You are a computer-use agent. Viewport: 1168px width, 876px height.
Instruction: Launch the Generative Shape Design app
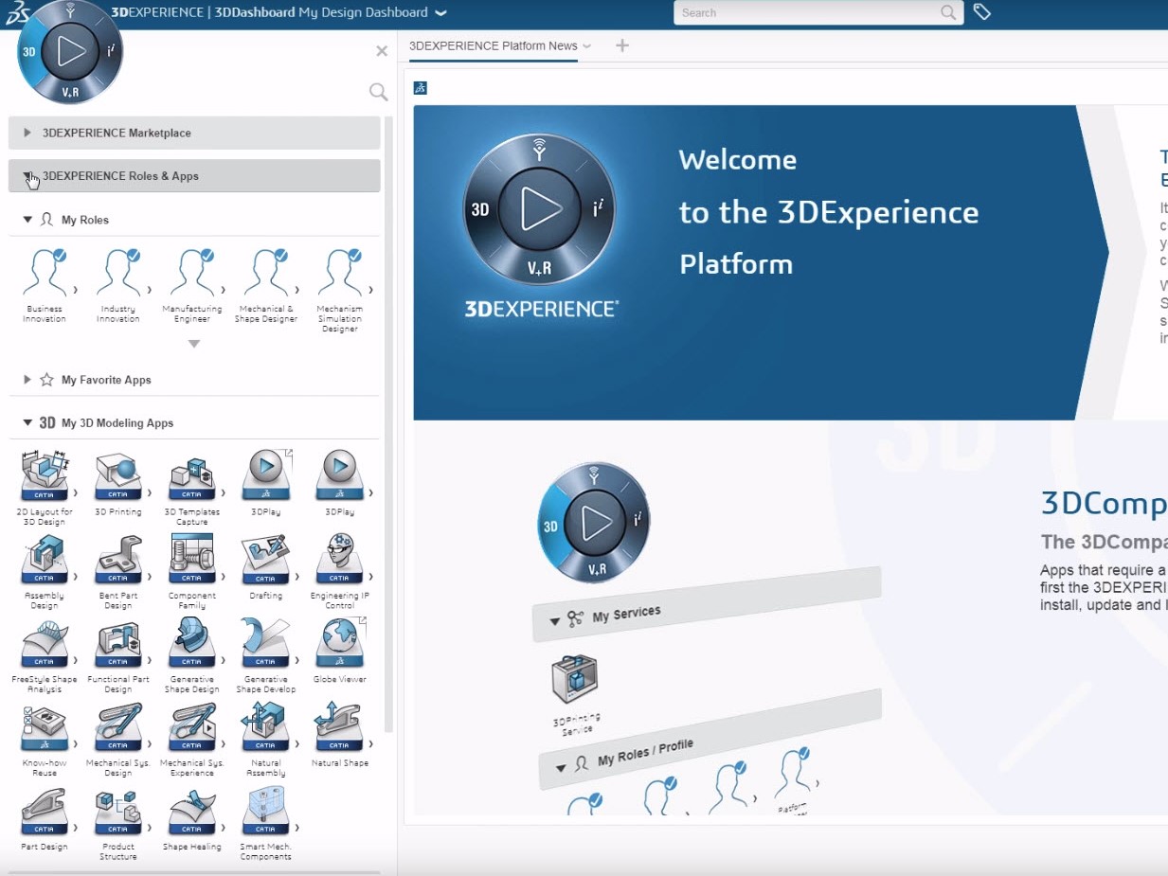(192, 643)
